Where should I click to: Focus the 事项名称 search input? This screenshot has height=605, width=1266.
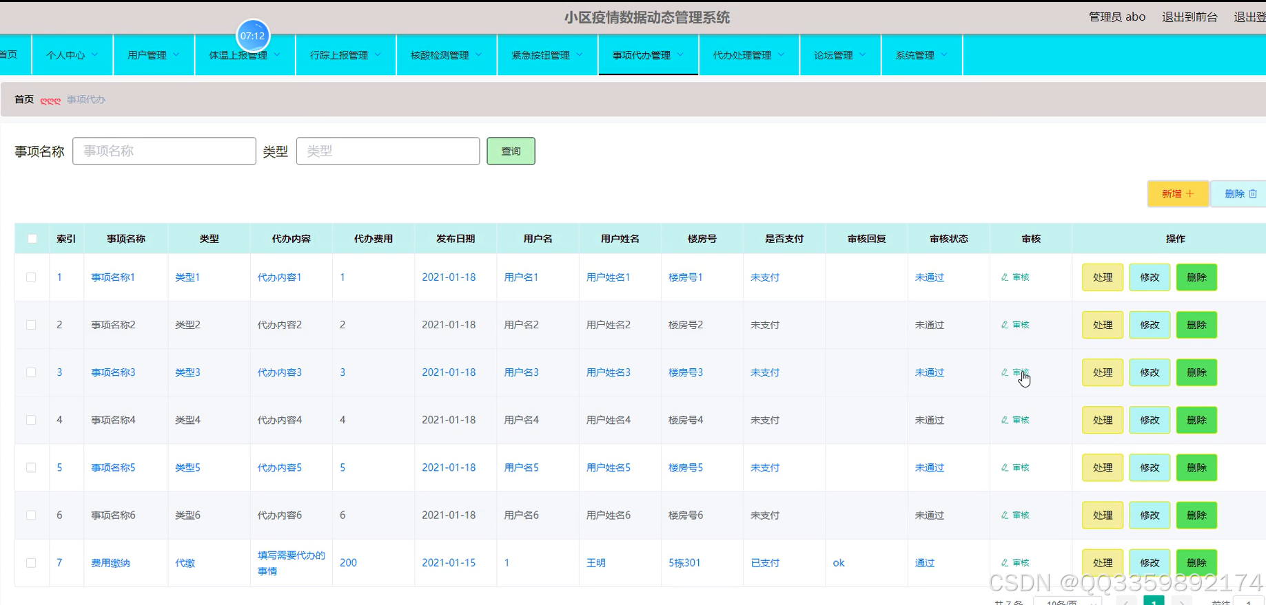(x=164, y=151)
